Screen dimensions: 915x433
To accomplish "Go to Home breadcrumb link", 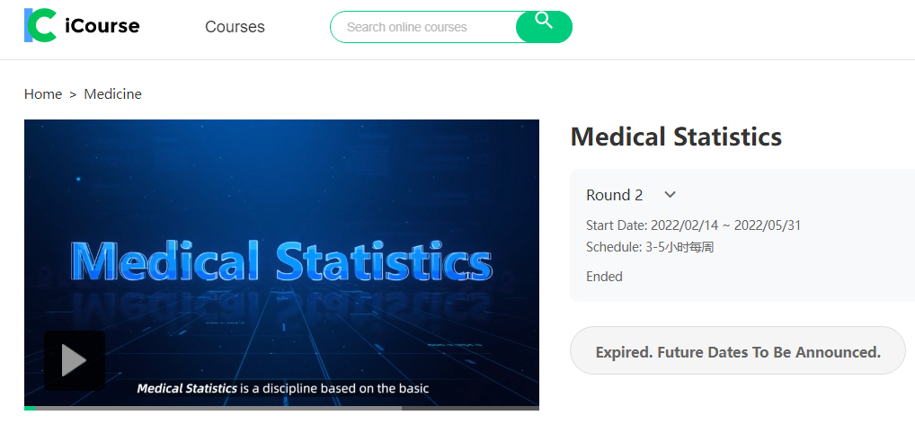I will click(43, 94).
